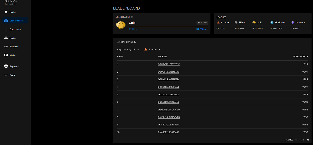Click the ADDRESS column header
The width and height of the screenshot is (313, 145).
coord(162,56)
